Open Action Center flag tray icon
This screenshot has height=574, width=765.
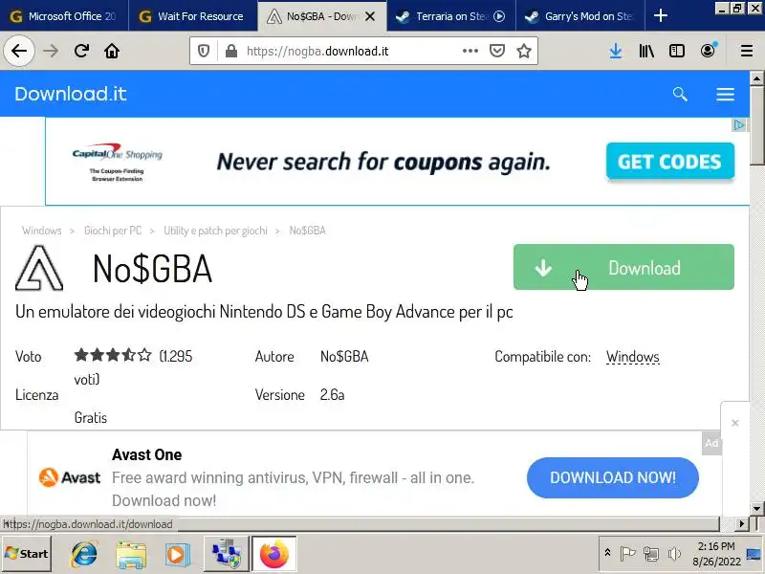[627, 554]
